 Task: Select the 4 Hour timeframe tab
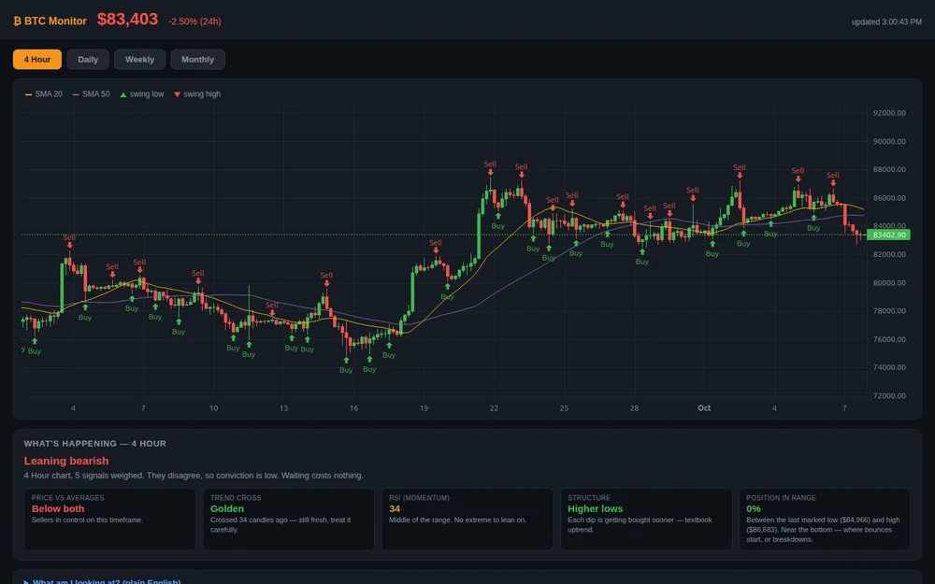[x=37, y=59]
